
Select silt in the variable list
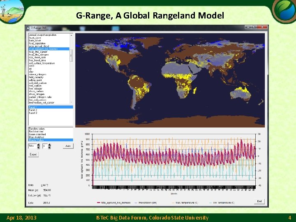(x=30, y=69)
